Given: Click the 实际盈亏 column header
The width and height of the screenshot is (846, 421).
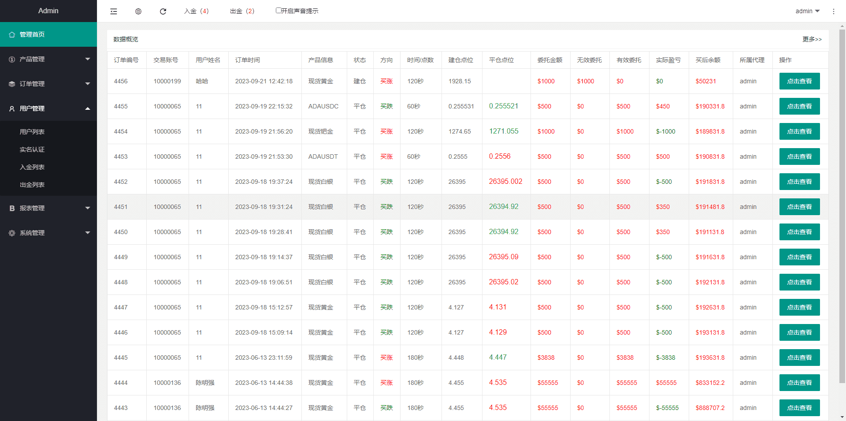Looking at the screenshot, I should point(668,60).
